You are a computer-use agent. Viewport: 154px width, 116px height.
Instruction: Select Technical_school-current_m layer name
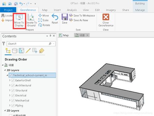click(x=30, y=75)
